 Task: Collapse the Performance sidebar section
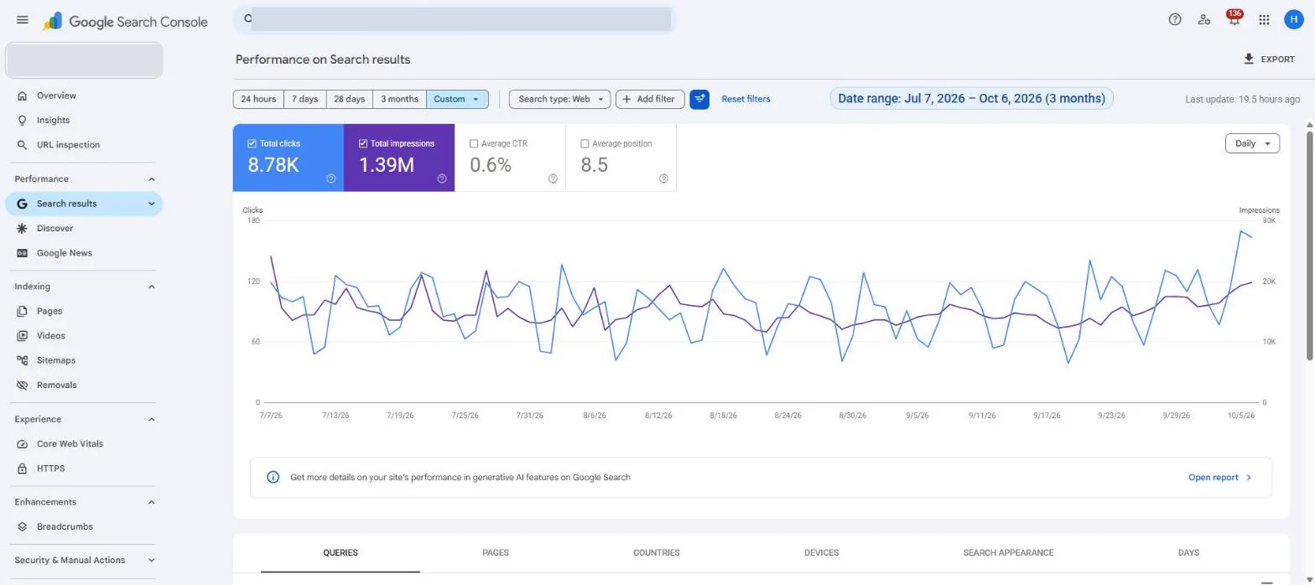(152, 179)
